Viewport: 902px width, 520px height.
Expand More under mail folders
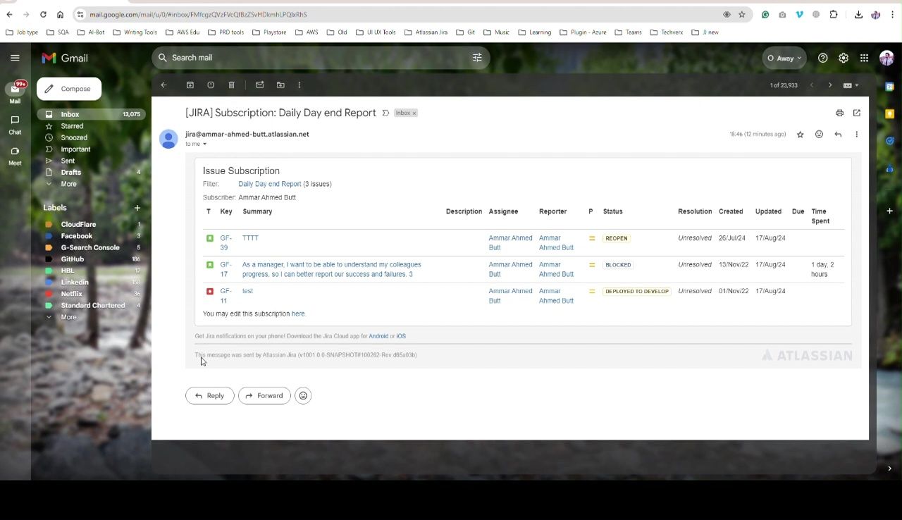pyautogui.click(x=68, y=184)
